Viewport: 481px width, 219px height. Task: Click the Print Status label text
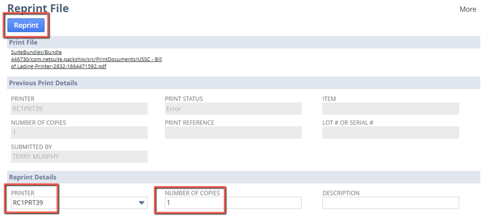(x=184, y=99)
